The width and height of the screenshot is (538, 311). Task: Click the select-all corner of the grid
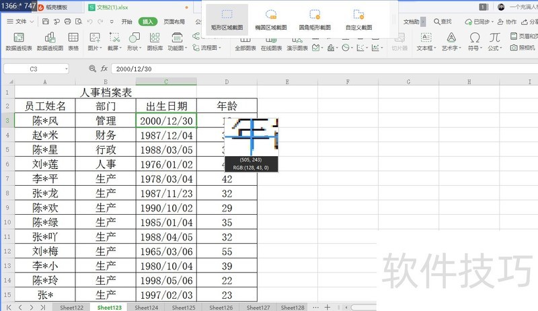(7, 81)
